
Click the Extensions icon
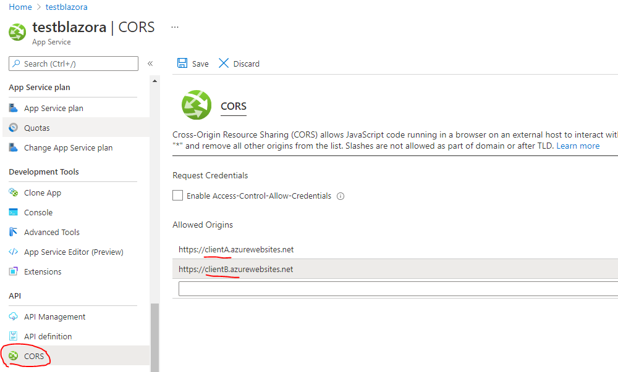tap(14, 271)
